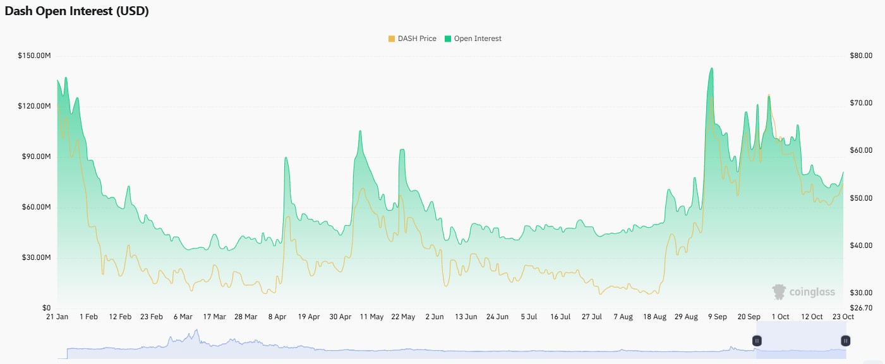
Task: Click the '$80.00' price axis value
Action: (x=860, y=56)
